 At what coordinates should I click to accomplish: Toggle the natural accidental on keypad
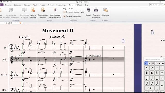pos(147,73)
